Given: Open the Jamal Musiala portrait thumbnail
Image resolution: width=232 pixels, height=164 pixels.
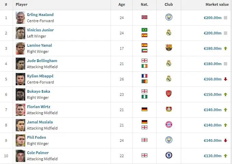Looking at the screenshot, I should (20, 125).
